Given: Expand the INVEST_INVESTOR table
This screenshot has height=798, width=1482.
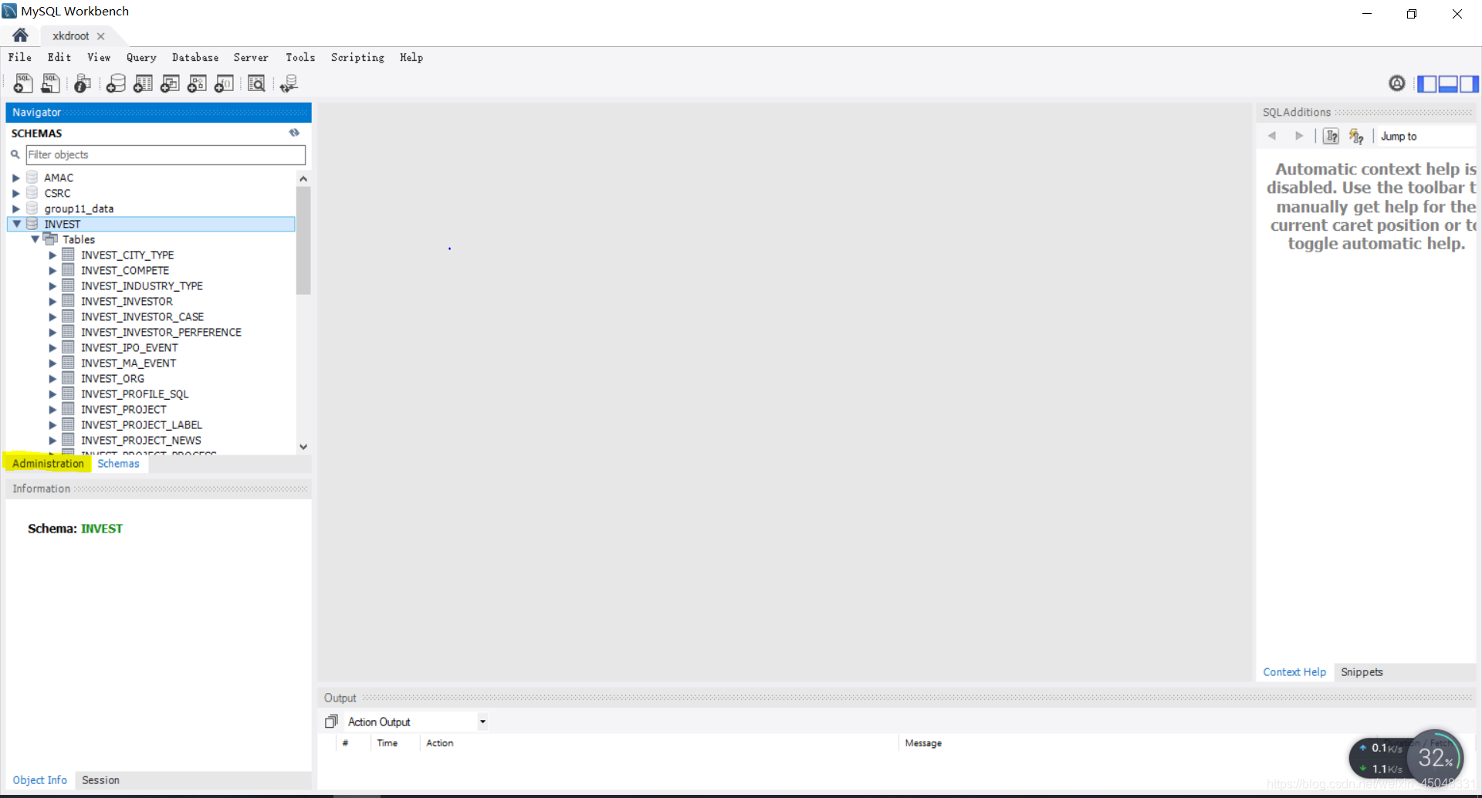Looking at the screenshot, I should click(52, 301).
